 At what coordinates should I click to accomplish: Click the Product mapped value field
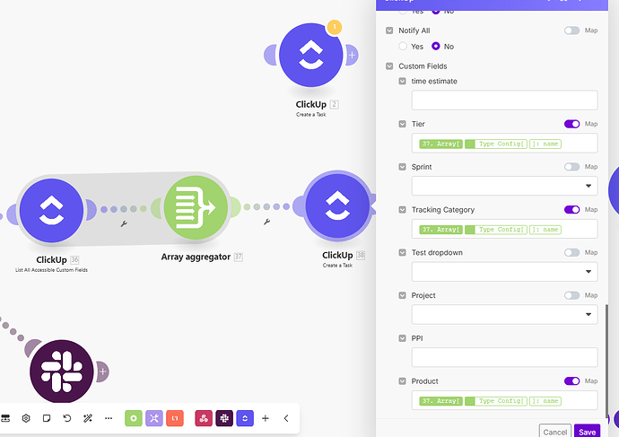(x=504, y=400)
